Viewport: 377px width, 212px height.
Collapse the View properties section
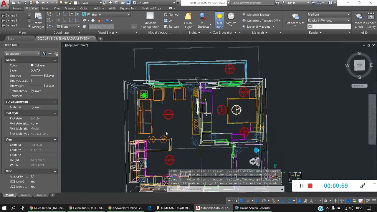tap(55, 140)
